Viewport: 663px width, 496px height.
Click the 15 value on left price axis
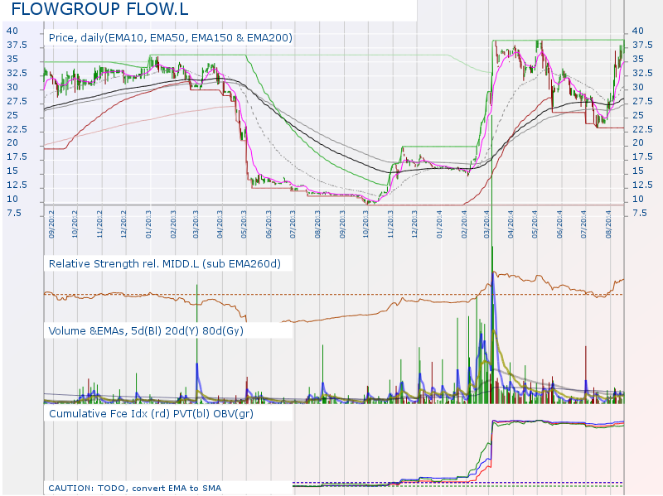[12, 171]
